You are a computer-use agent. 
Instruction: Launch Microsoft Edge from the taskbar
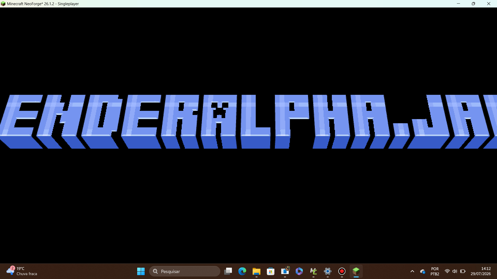(x=242, y=271)
